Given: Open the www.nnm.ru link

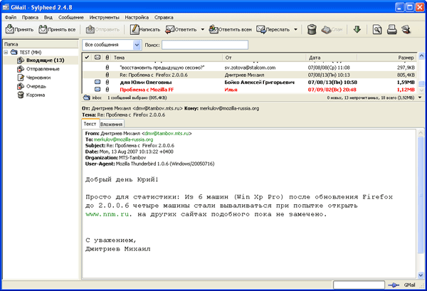Looking at the screenshot, I should (x=107, y=214).
